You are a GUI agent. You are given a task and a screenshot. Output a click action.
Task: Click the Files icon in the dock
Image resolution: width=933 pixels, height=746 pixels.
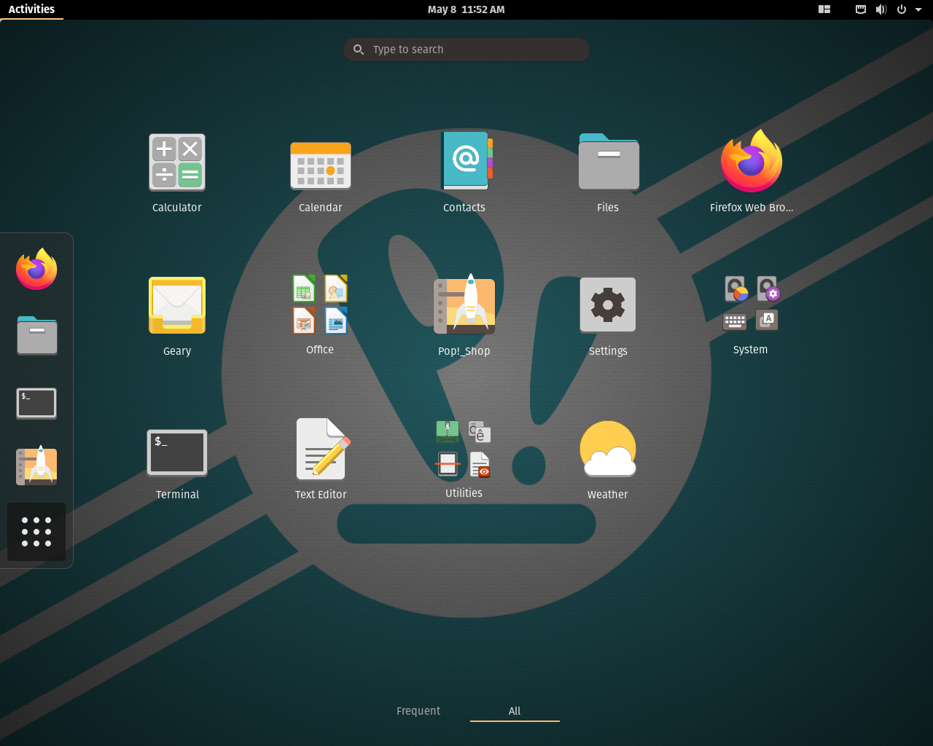37,335
